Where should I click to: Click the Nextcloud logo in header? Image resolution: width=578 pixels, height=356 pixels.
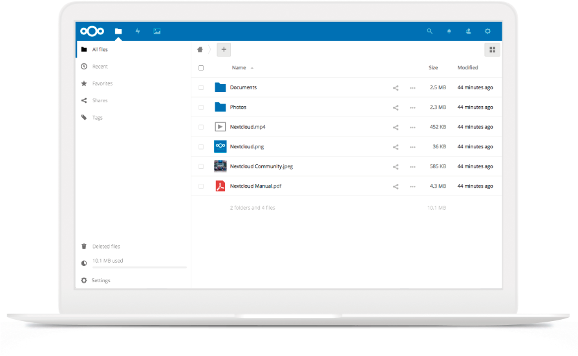[92, 31]
